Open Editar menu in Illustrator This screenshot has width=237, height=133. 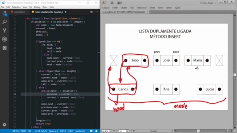(115, 8)
